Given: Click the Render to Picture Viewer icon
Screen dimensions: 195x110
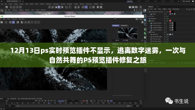Looking at the screenshot, I should pyautogui.click(x=133, y=7).
